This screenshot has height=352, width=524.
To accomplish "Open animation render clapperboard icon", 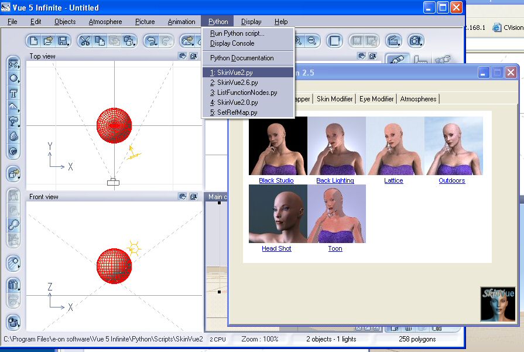I will tap(393, 41).
